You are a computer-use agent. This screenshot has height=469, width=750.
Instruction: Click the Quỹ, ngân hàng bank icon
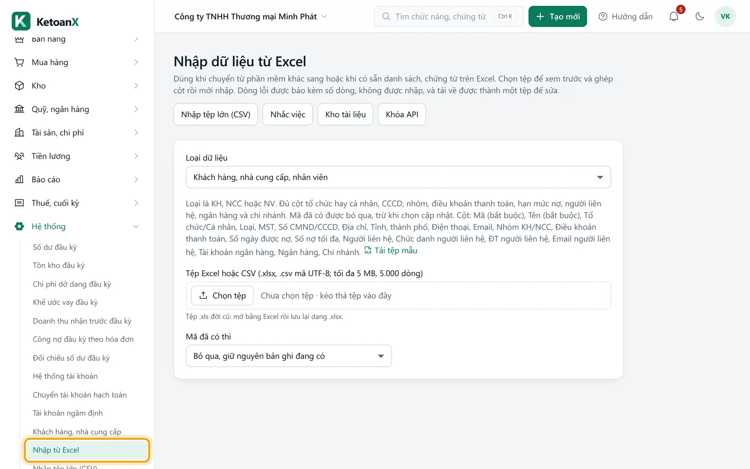click(x=19, y=109)
